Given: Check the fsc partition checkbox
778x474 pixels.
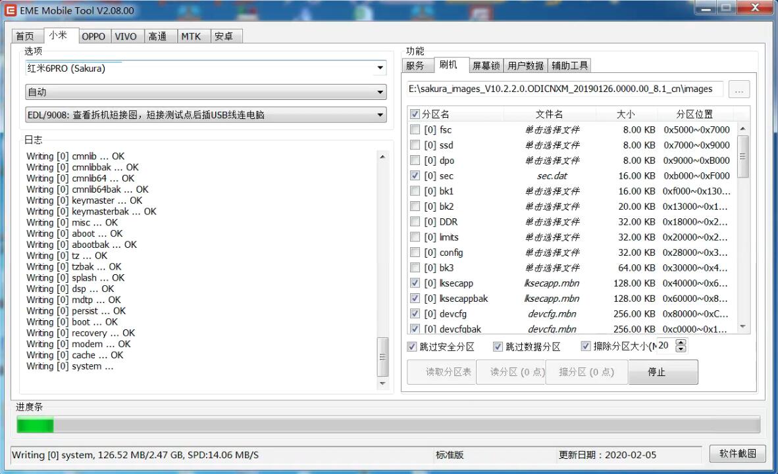Looking at the screenshot, I should pos(415,130).
